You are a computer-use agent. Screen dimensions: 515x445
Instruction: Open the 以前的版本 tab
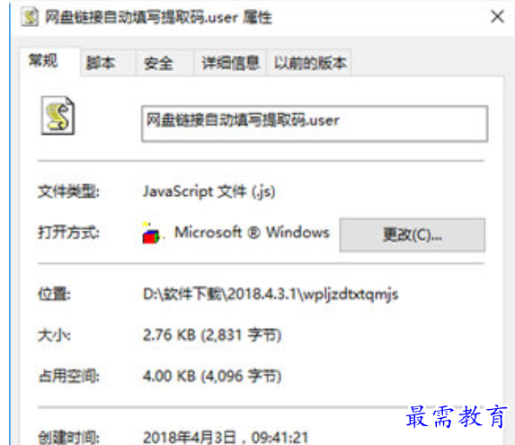pos(310,63)
